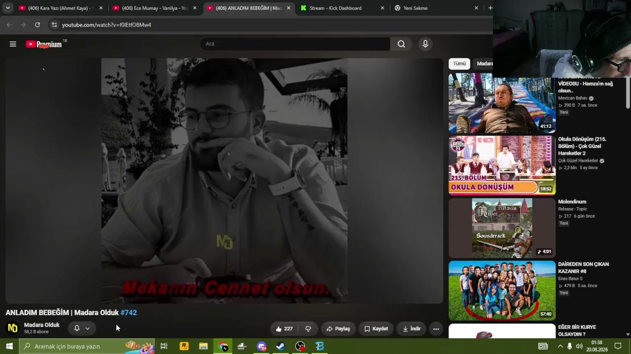Open the taskbar clock showing 01:38
Screen dimensions: 631x354
597,346
